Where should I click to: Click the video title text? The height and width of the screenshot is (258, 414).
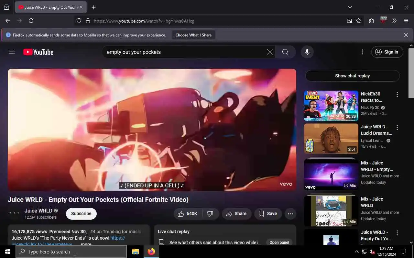(x=98, y=200)
